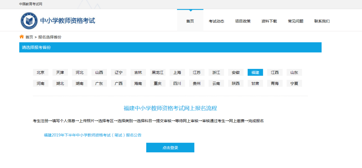The width and height of the screenshot is (362, 168).
Task: Pick 广东 from the province list
Action: click(99, 83)
